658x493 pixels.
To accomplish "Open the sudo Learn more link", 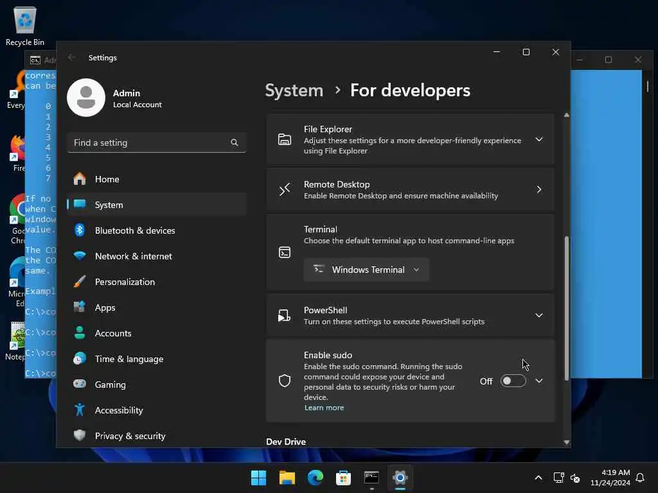I will click(x=324, y=408).
